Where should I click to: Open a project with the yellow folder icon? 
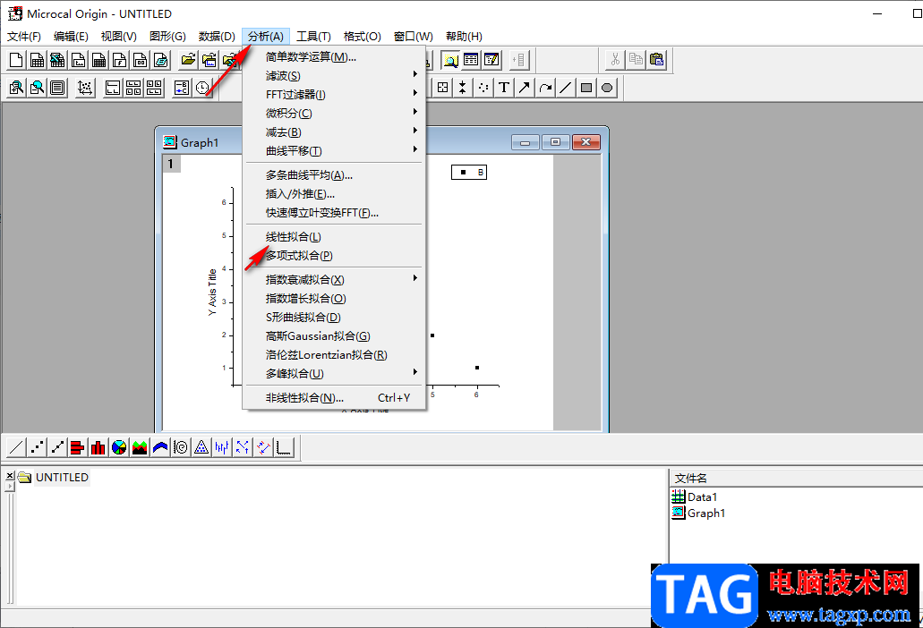coord(188,60)
